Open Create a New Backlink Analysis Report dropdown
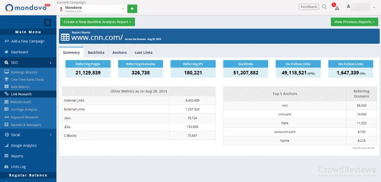The width and height of the screenshot is (381, 182). coord(97,22)
